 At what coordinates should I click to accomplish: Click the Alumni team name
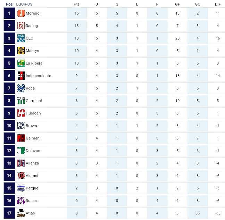pos(32,176)
